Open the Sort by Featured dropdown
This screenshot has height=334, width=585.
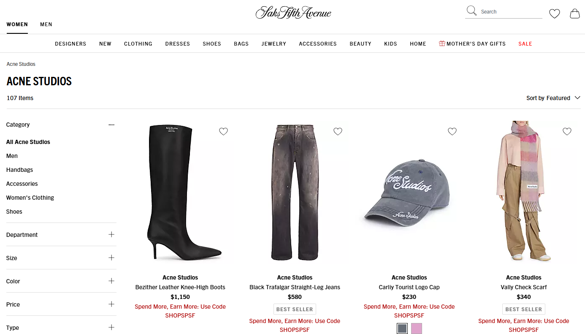pyautogui.click(x=553, y=98)
